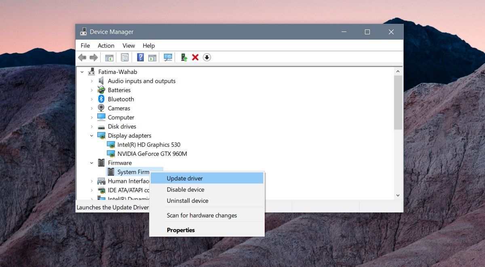Select NVIDIA GeForce GTX 960M device
Viewport: 485px width, 267px height.
[x=152, y=154]
